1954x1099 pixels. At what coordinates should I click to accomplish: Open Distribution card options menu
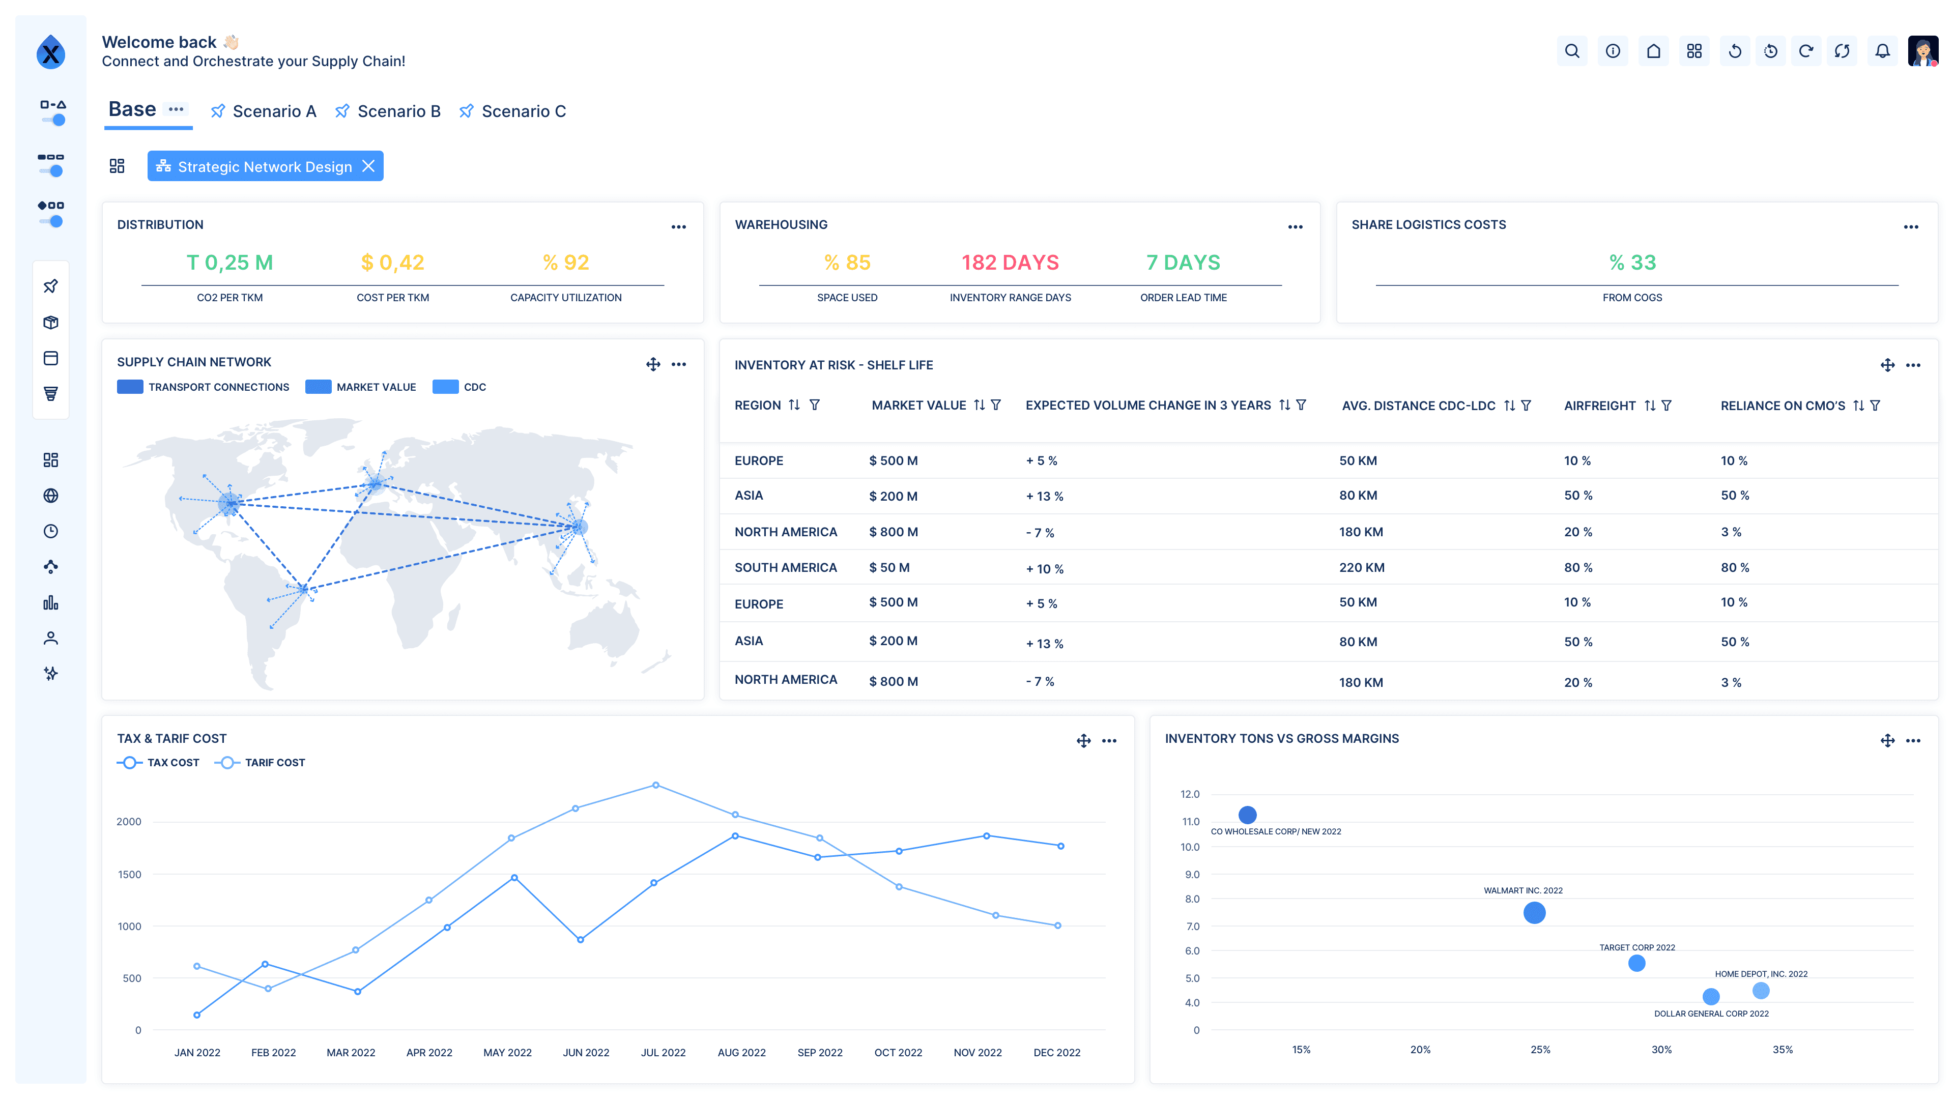pos(678,227)
